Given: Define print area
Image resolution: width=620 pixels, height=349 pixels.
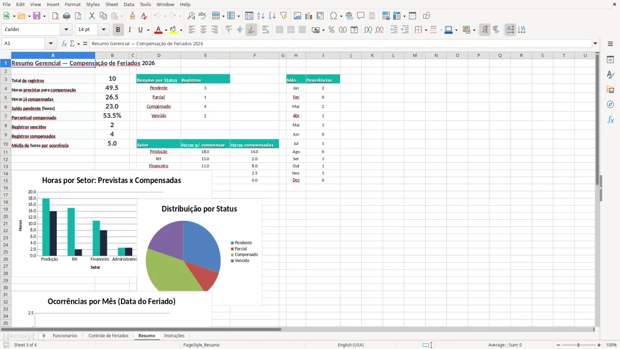Looking at the screenshot, I should 386,16.
